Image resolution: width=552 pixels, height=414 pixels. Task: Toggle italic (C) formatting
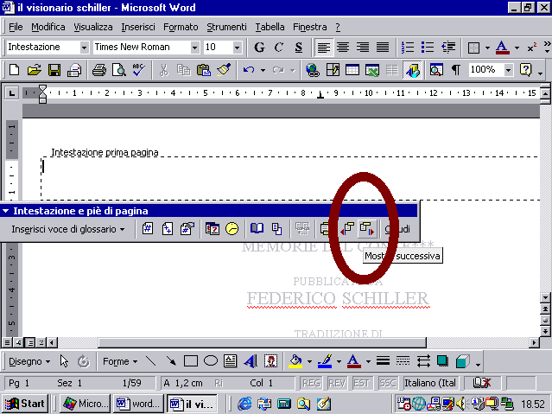coord(279,47)
